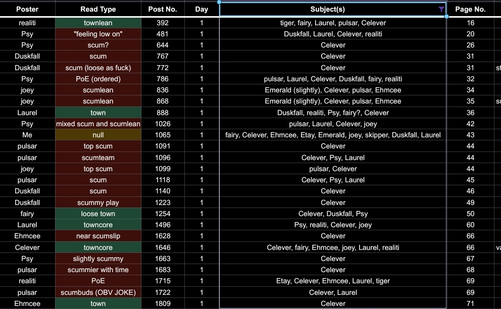The image size is (501, 309).
Task: Click the yellow "null" read type cell
Action: click(98, 135)
